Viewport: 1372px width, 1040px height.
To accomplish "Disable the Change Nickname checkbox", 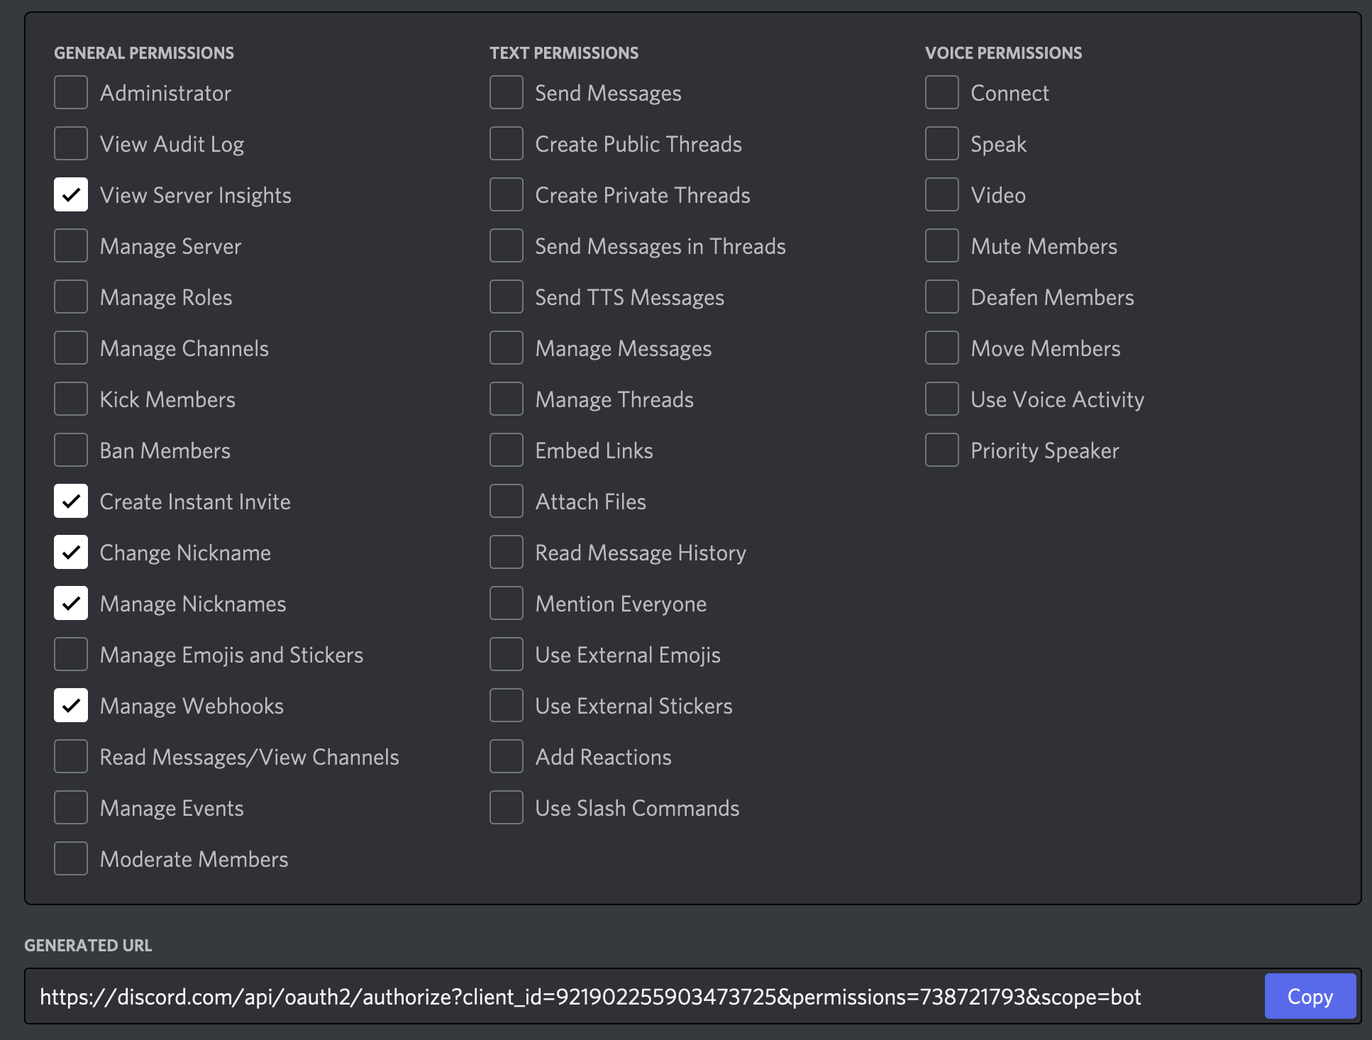I will pos(71,552).
